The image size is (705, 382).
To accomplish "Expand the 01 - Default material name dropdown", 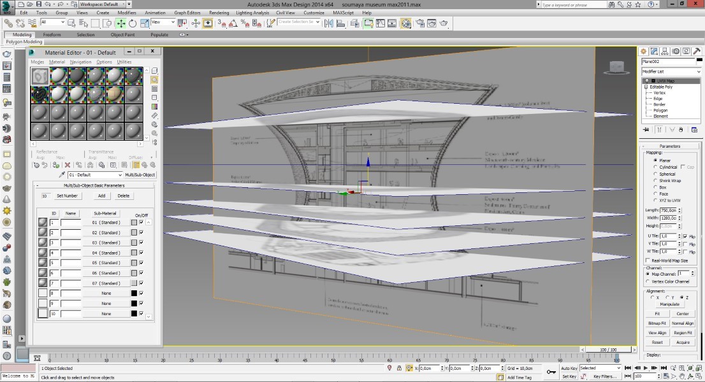I will (x=119, y=175).
